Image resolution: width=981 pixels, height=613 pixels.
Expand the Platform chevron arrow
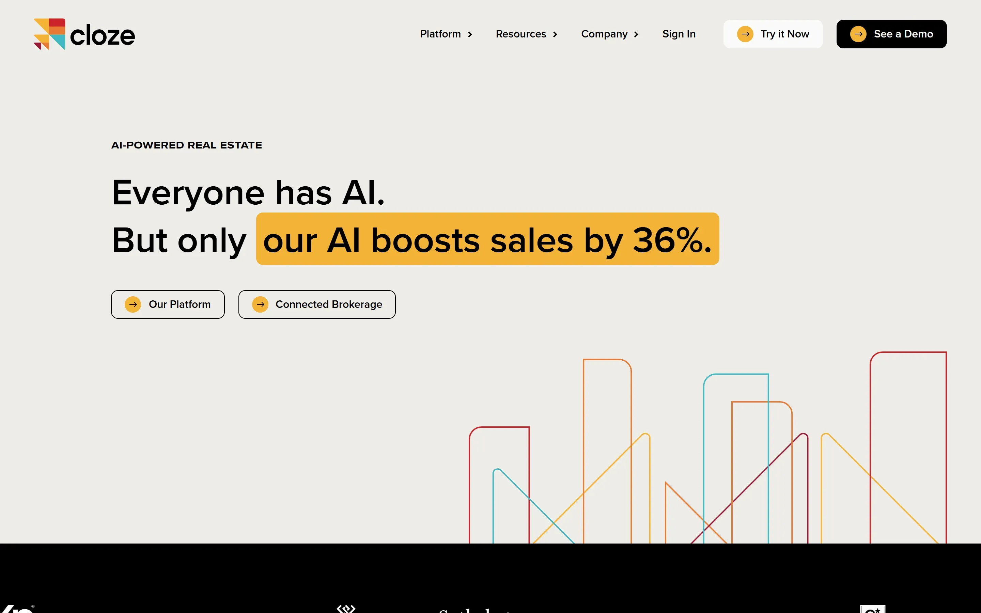[x=470, y=34]
